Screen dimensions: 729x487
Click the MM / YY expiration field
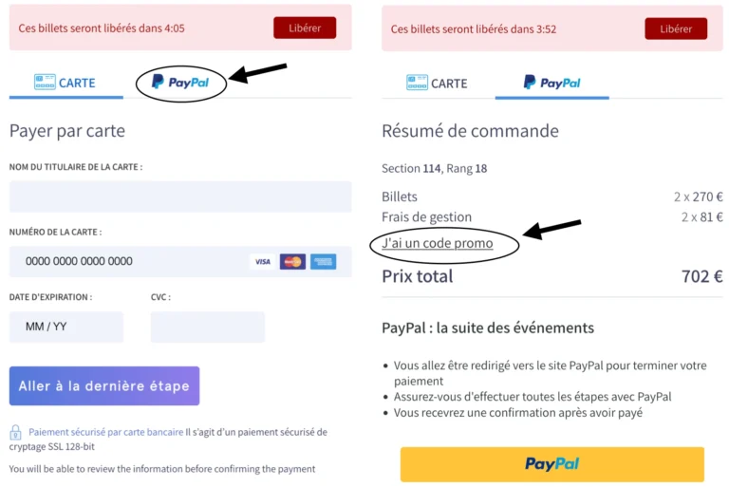[x=66, y=327]
